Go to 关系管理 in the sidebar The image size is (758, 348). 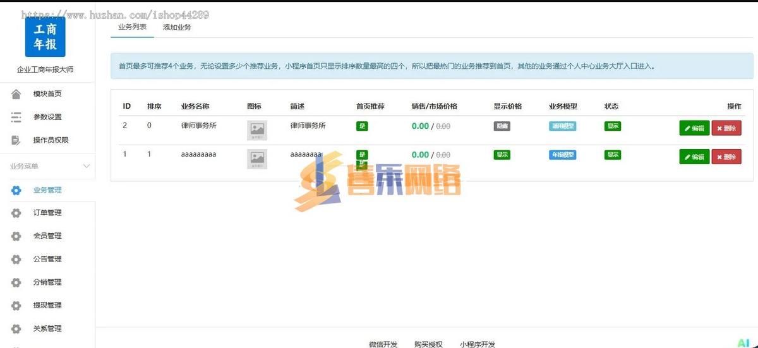[47, 329]
